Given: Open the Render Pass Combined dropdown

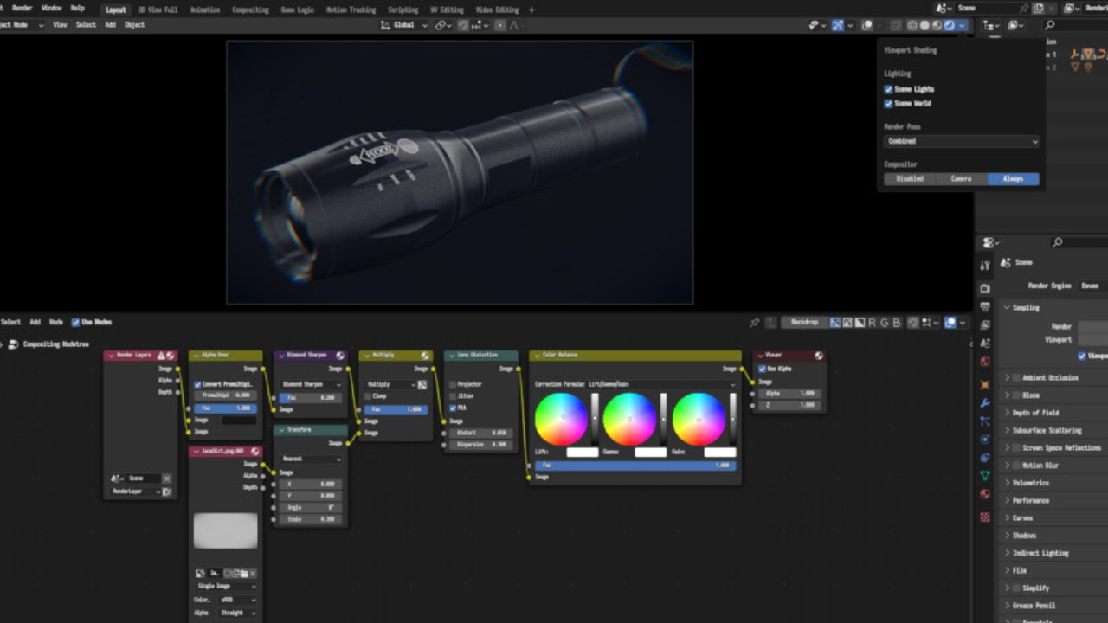Looking at the screenshot, I should [x=961, y=141].
